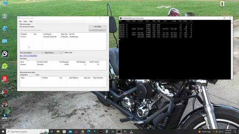Click the taskbar search box
Image resolution: width=239 pixels, height=134 pixels.
[27, 131]
